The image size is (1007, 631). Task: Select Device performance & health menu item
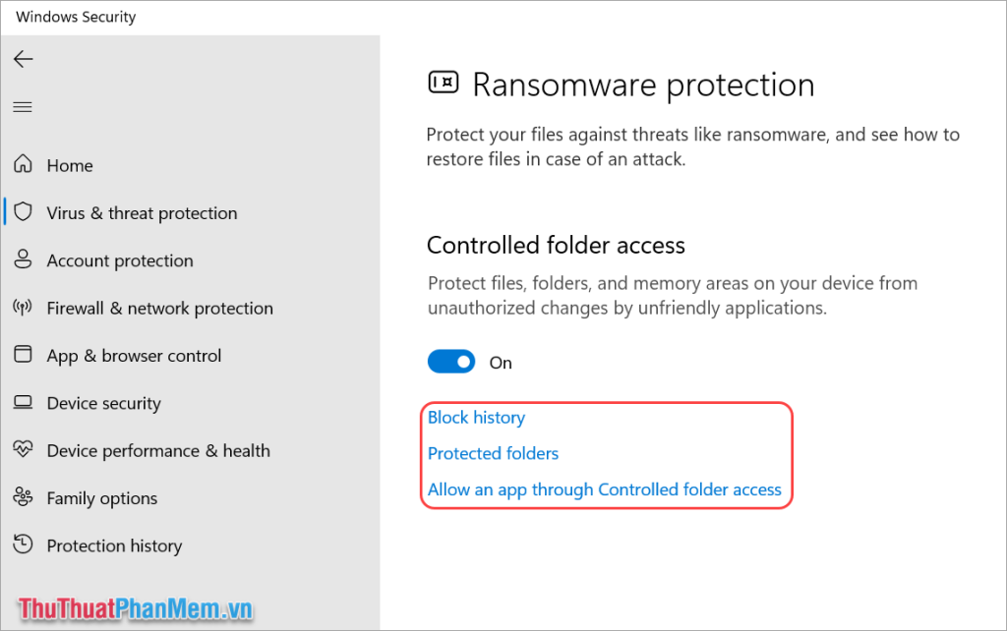pos(157,451)
